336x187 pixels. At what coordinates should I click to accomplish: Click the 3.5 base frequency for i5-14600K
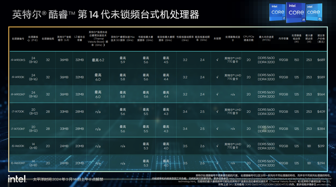[x=185, y=146]
